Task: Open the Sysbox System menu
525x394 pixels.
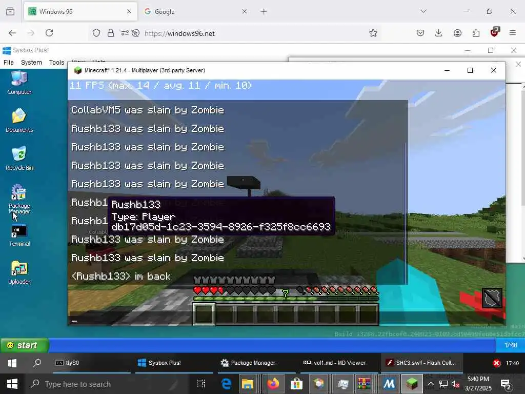Action: (x=31, y=62)
